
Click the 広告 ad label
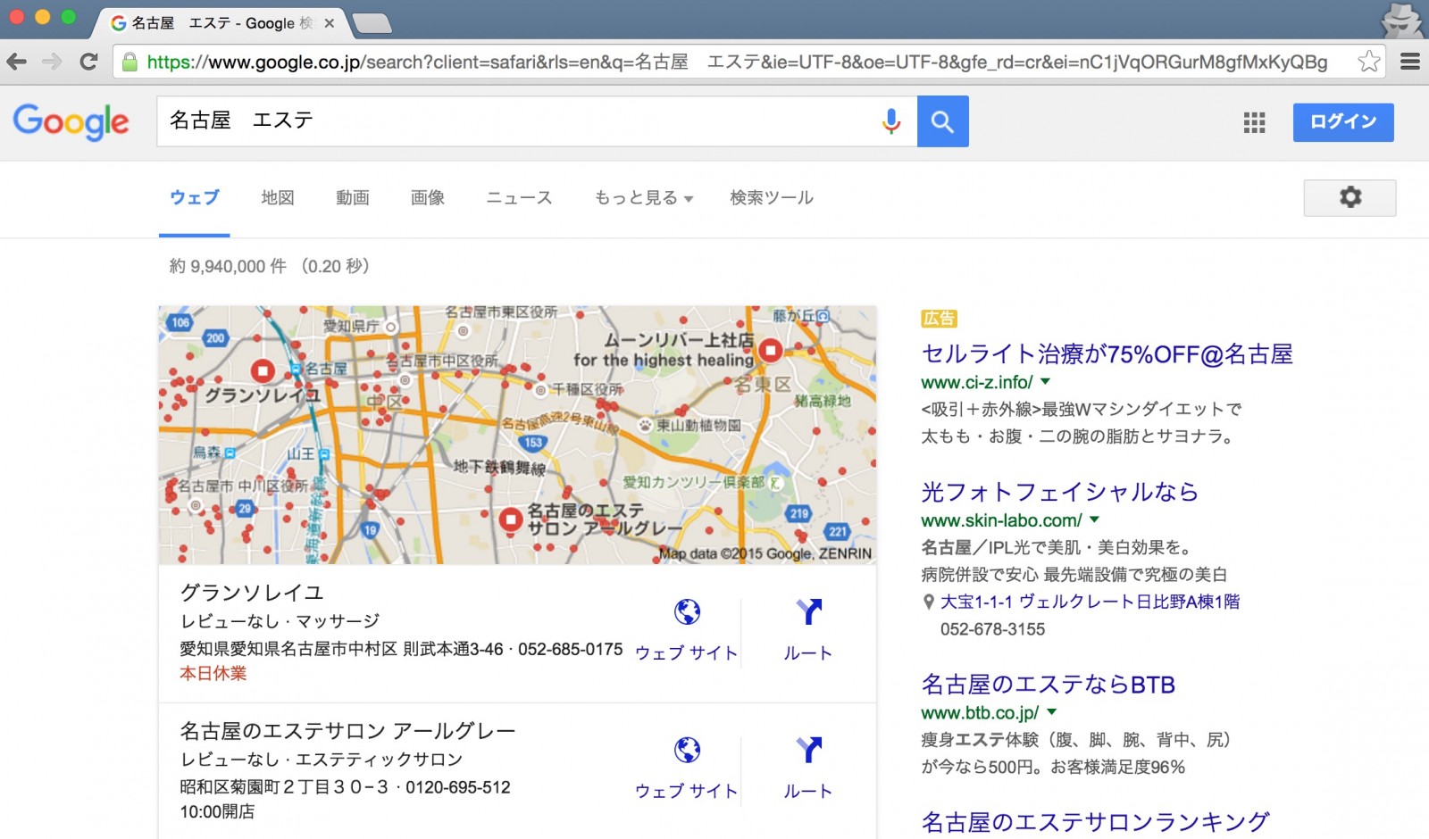pyautogui.click(x=939, y=319)
